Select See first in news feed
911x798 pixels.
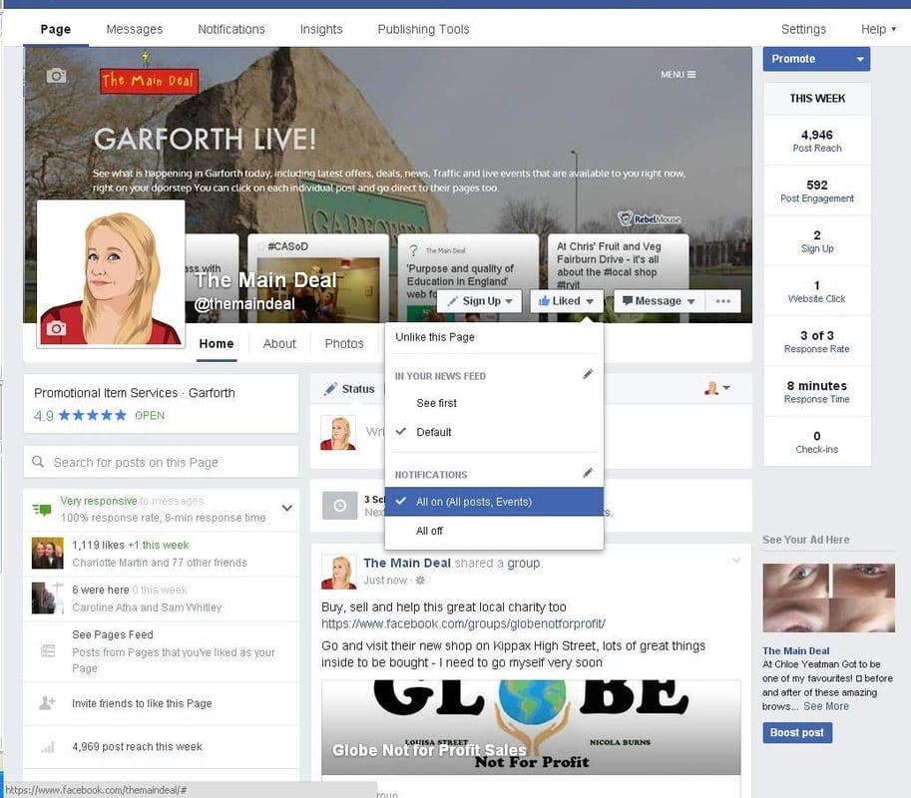click(x=494, y=403)
